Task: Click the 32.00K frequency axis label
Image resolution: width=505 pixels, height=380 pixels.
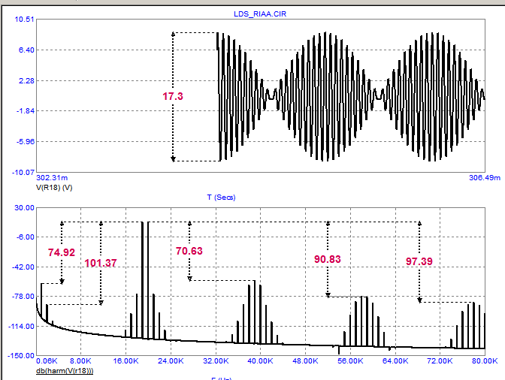Action: pyautogui.click(x=216, y=361)
